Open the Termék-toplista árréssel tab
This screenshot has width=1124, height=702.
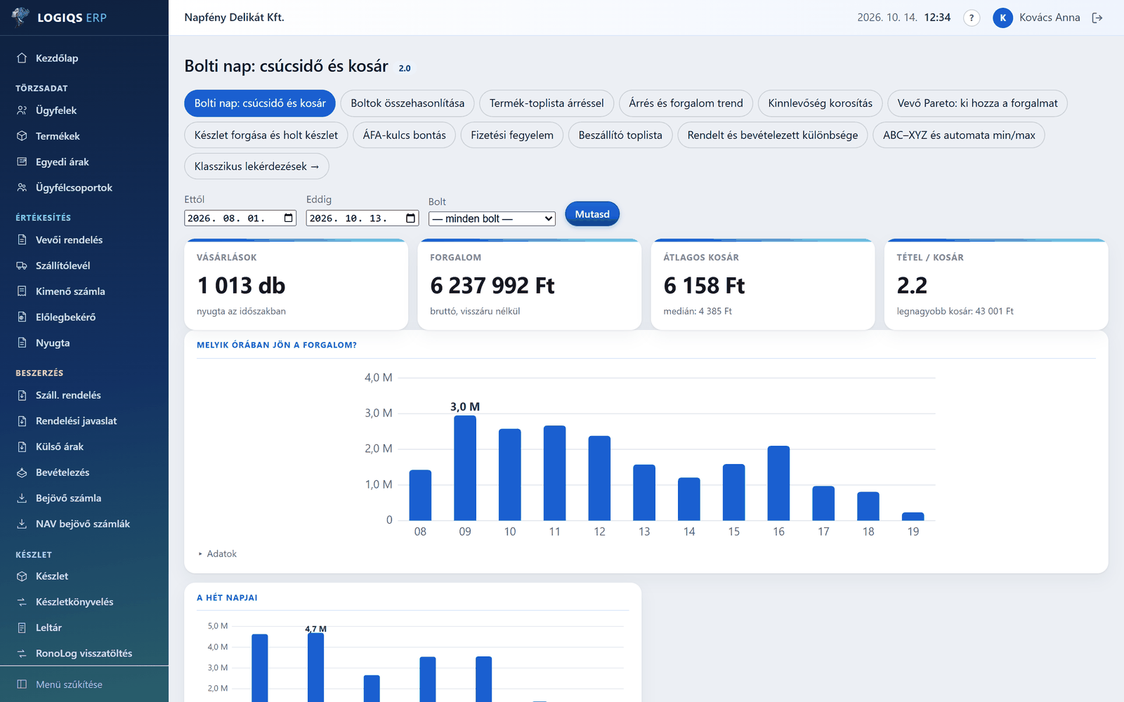547,103
